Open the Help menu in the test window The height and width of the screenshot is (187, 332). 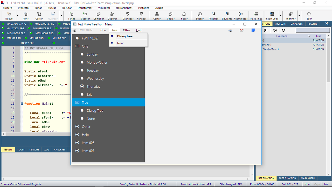click(x=139, y=30)
